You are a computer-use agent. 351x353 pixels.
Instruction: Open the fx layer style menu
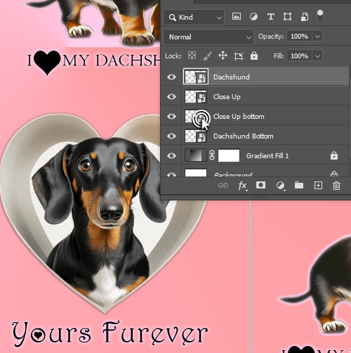click(242, 186)
